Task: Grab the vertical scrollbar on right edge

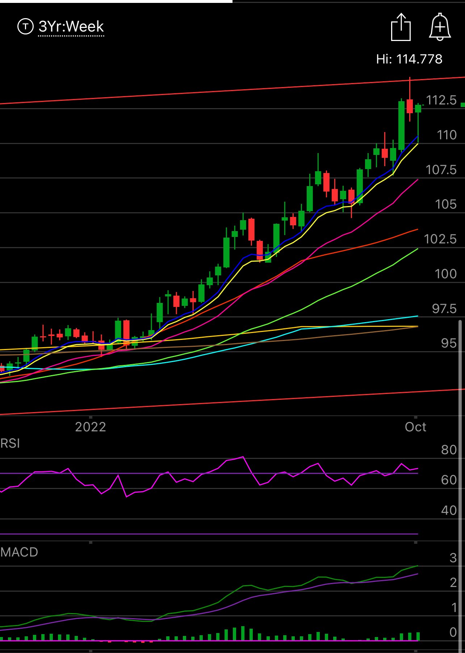Action: click(x=460, y=486)
